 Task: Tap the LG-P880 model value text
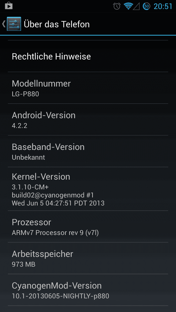[25, 94]
